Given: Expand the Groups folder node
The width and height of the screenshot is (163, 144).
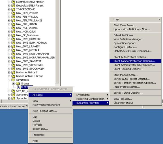Looking at the screenshot, I should pyautogui.click(x=13, y=83).
